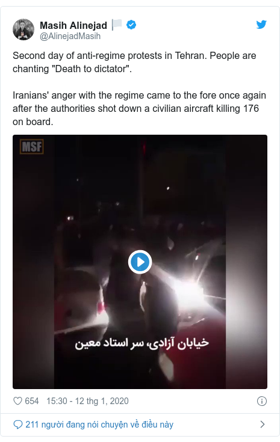Play the embedded protest video
The image size is (280, 442).
[x=140, y=262]
